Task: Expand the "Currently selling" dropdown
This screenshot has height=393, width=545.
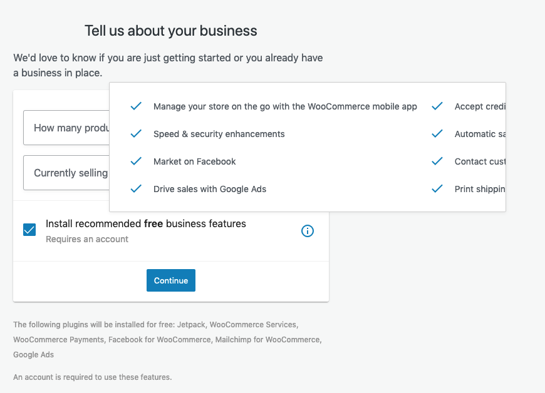Action: pos(66,173)
